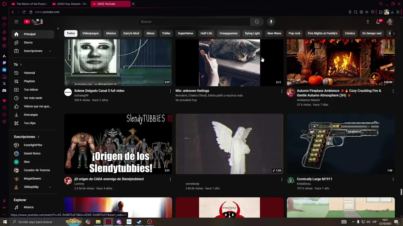The width and height of the screenshot is (403, 226).
Task: Open YouTube notifications bell
Action: [378, 22]
